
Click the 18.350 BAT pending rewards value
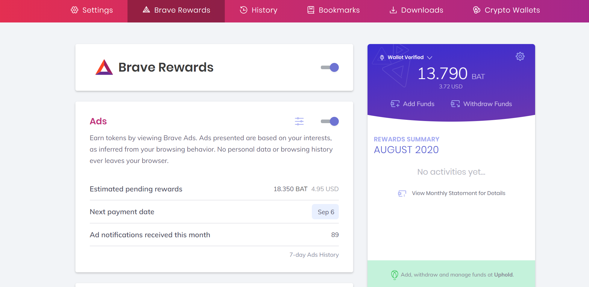point(290,189)
